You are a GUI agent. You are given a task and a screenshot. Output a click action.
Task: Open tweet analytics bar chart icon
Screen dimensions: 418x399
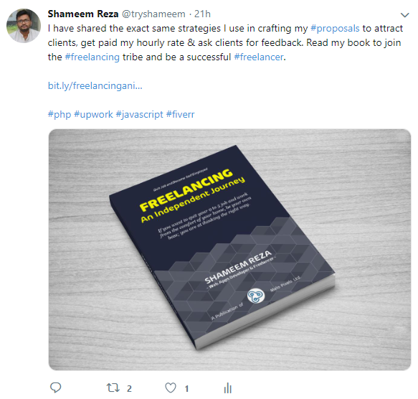click(x=228, y=388)
